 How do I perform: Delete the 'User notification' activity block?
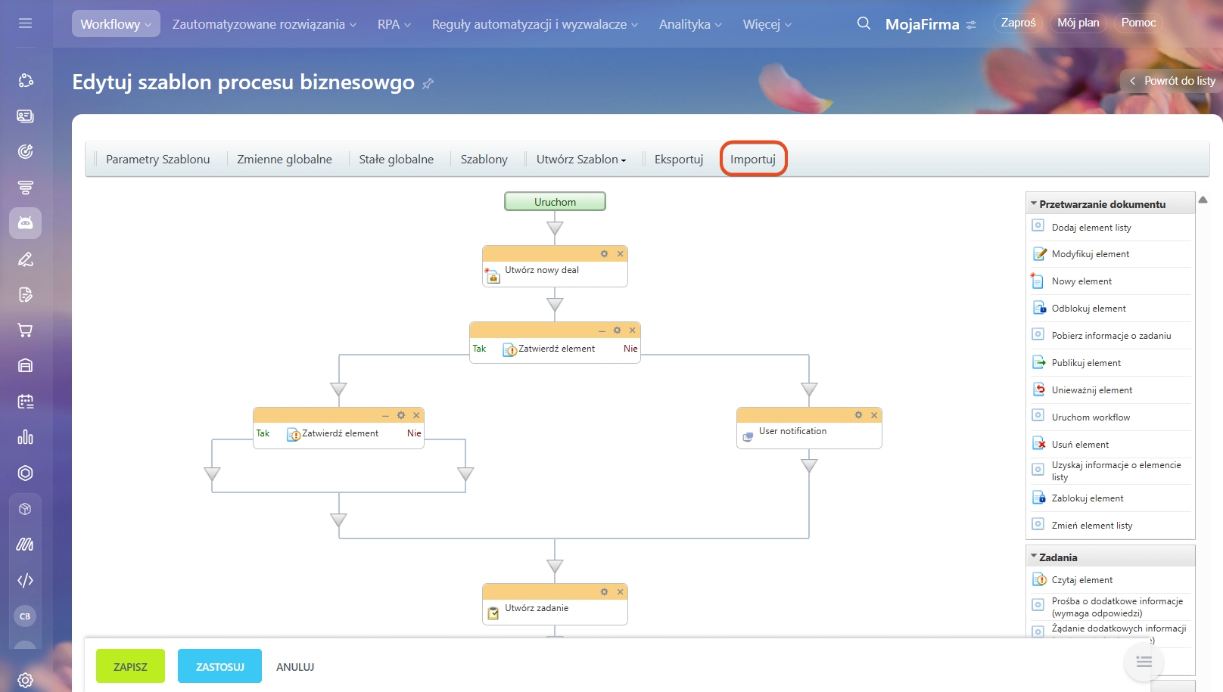[874, 415]
